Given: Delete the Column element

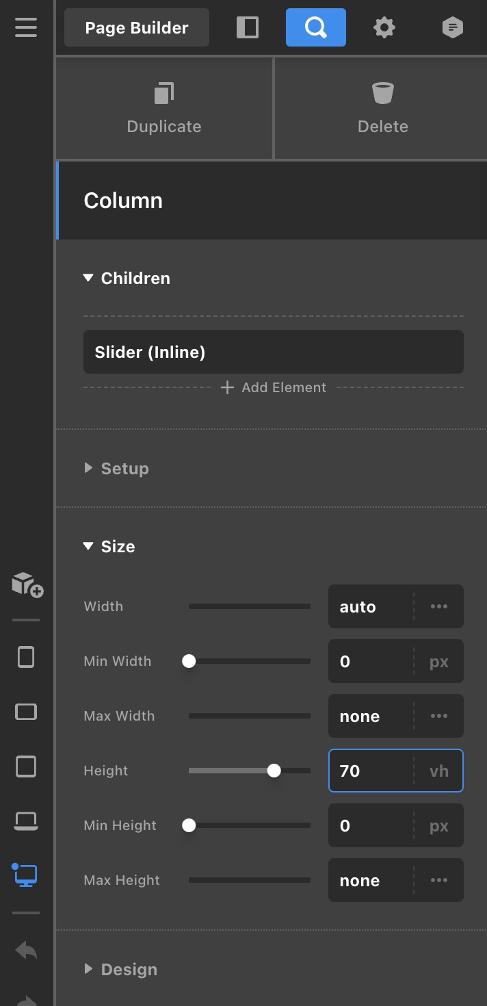Looking at the screenshot, I should tap(382, 108).
